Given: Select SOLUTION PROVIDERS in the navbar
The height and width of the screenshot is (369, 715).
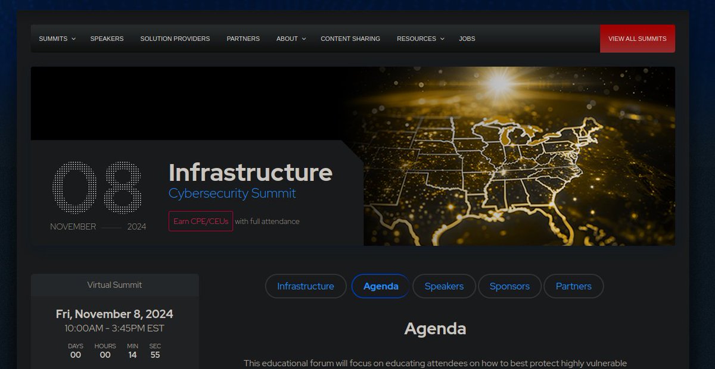Looking at the screenshot, I should 175,38.
